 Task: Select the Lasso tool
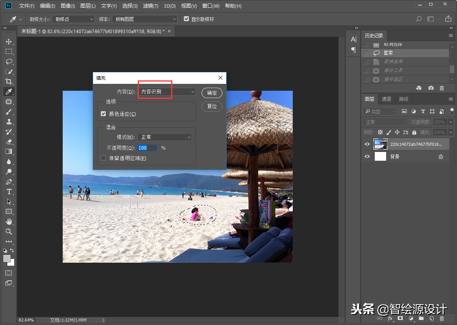[8, 62]
